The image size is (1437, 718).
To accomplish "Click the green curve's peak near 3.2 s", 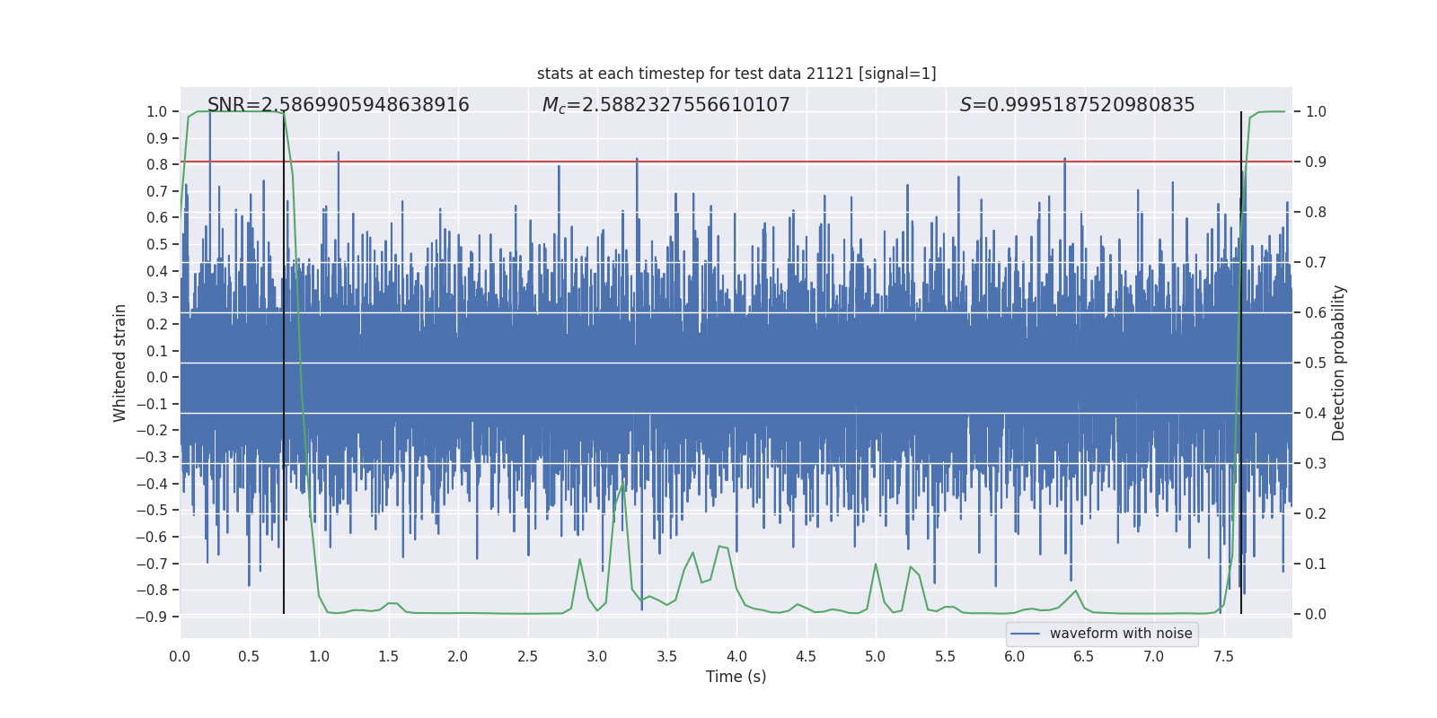I will tap(623, 483).
